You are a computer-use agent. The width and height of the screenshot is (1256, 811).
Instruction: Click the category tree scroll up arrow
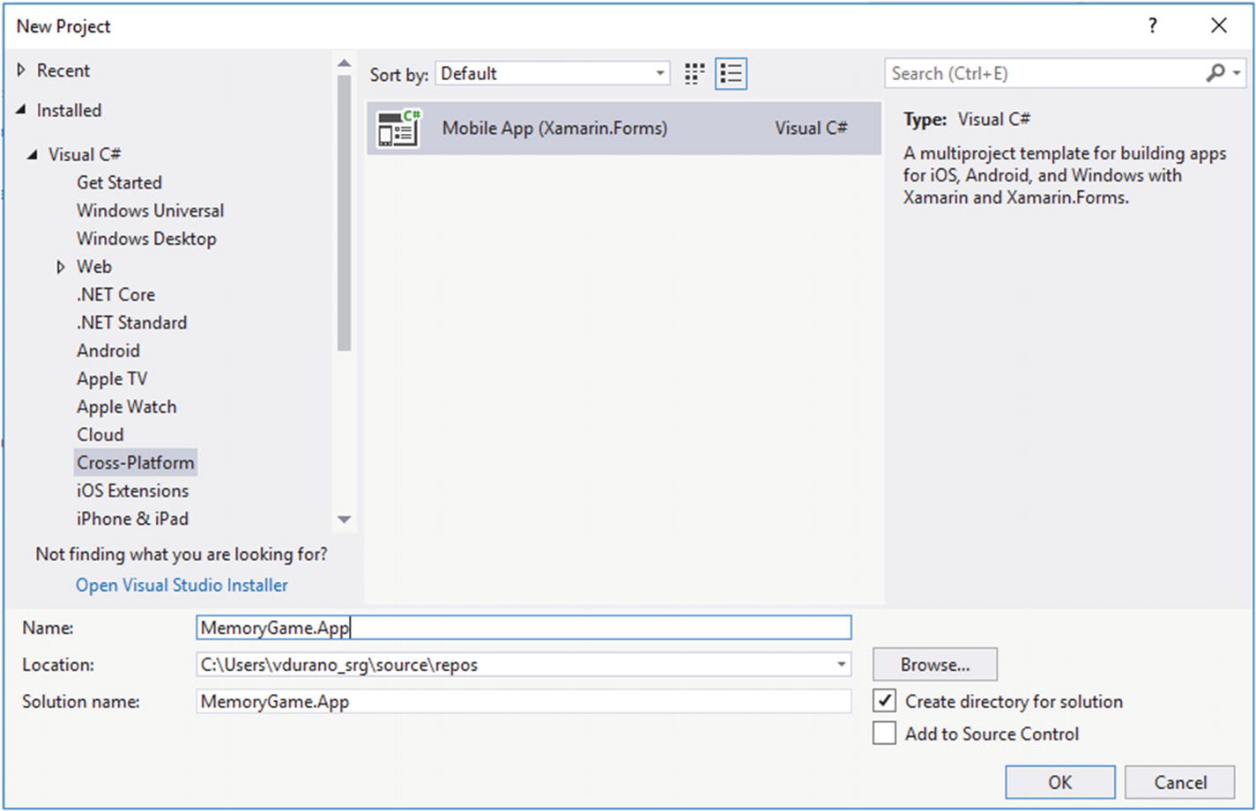coord(344,63)
